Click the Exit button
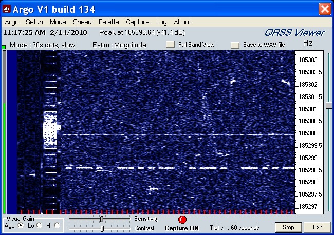Viewport: 334px width, 235px height. point(318,227)
